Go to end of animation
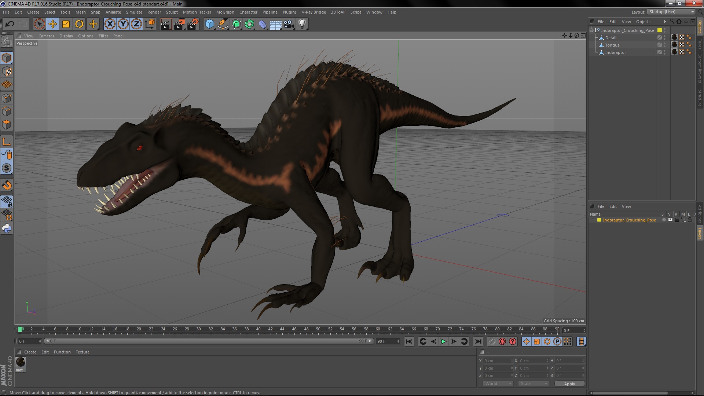 (x=478, y=341)
